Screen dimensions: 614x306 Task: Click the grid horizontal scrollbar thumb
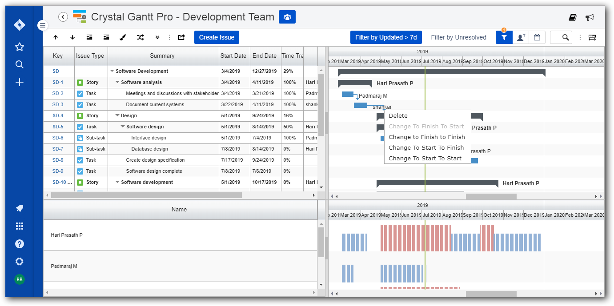coord(146,195)
